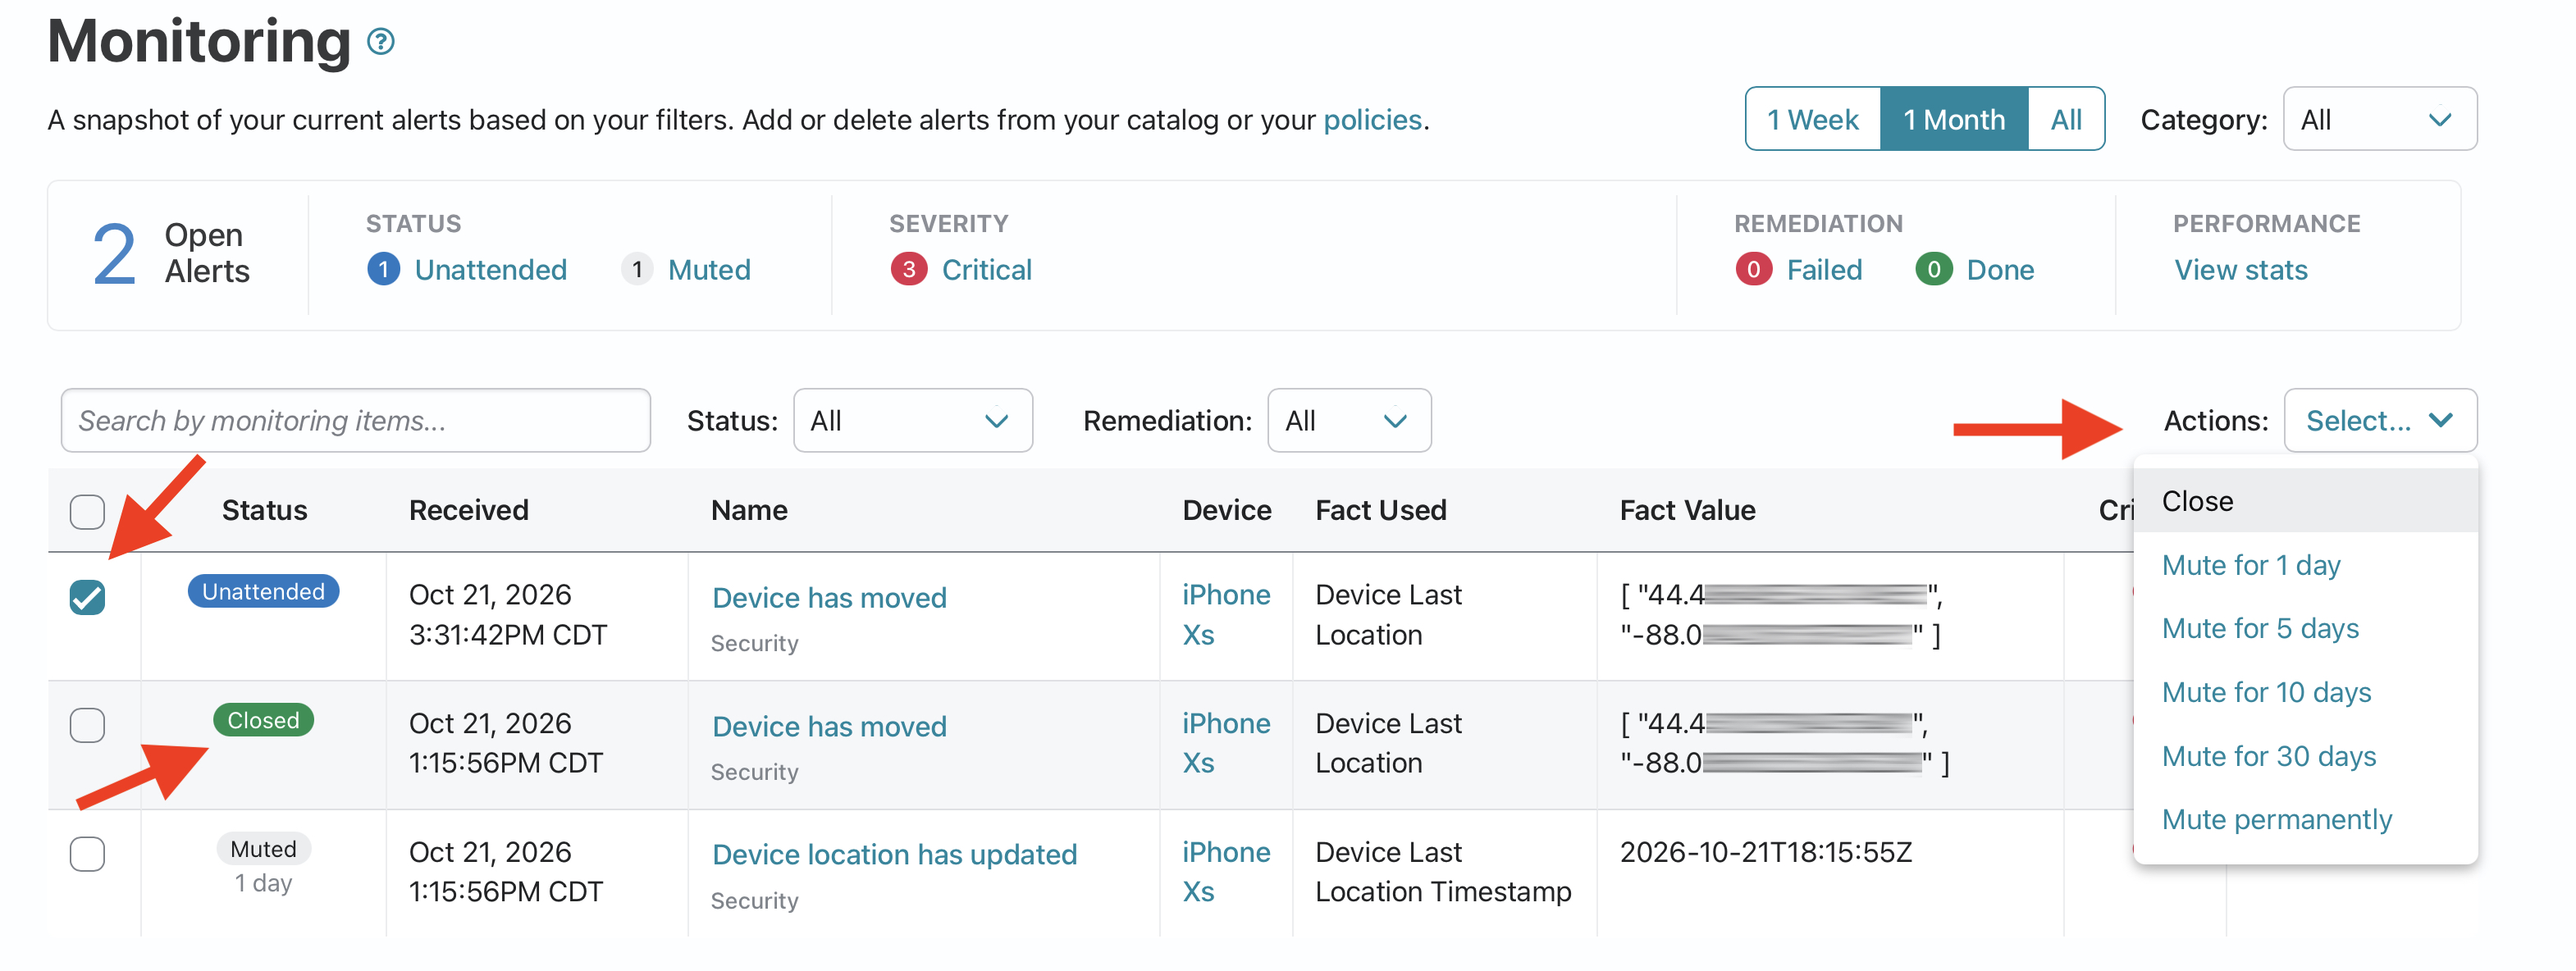Click the Unattended status badge
The image size is (2576, 971).
coord(263,591)
